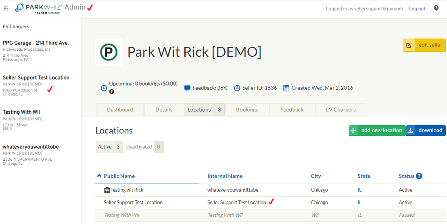Click '1060 W. Addison St' address text

pos(20,90)
